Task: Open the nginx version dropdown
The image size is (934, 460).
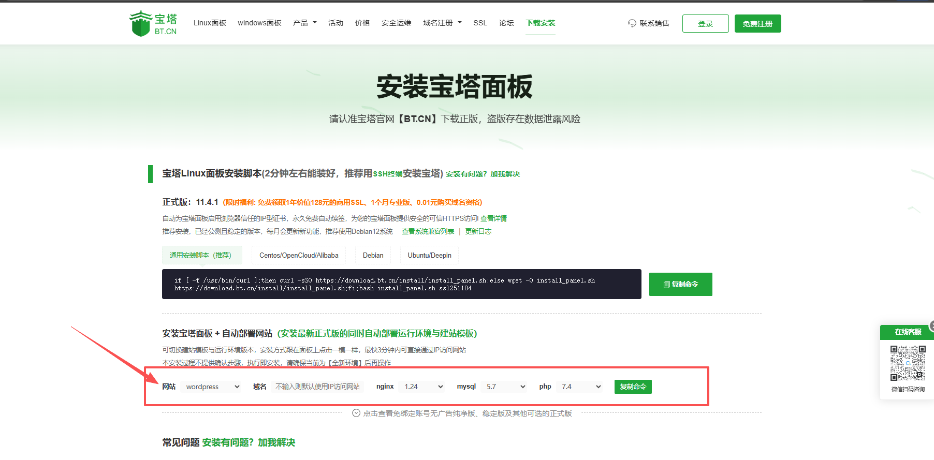Action: [422, 387]
